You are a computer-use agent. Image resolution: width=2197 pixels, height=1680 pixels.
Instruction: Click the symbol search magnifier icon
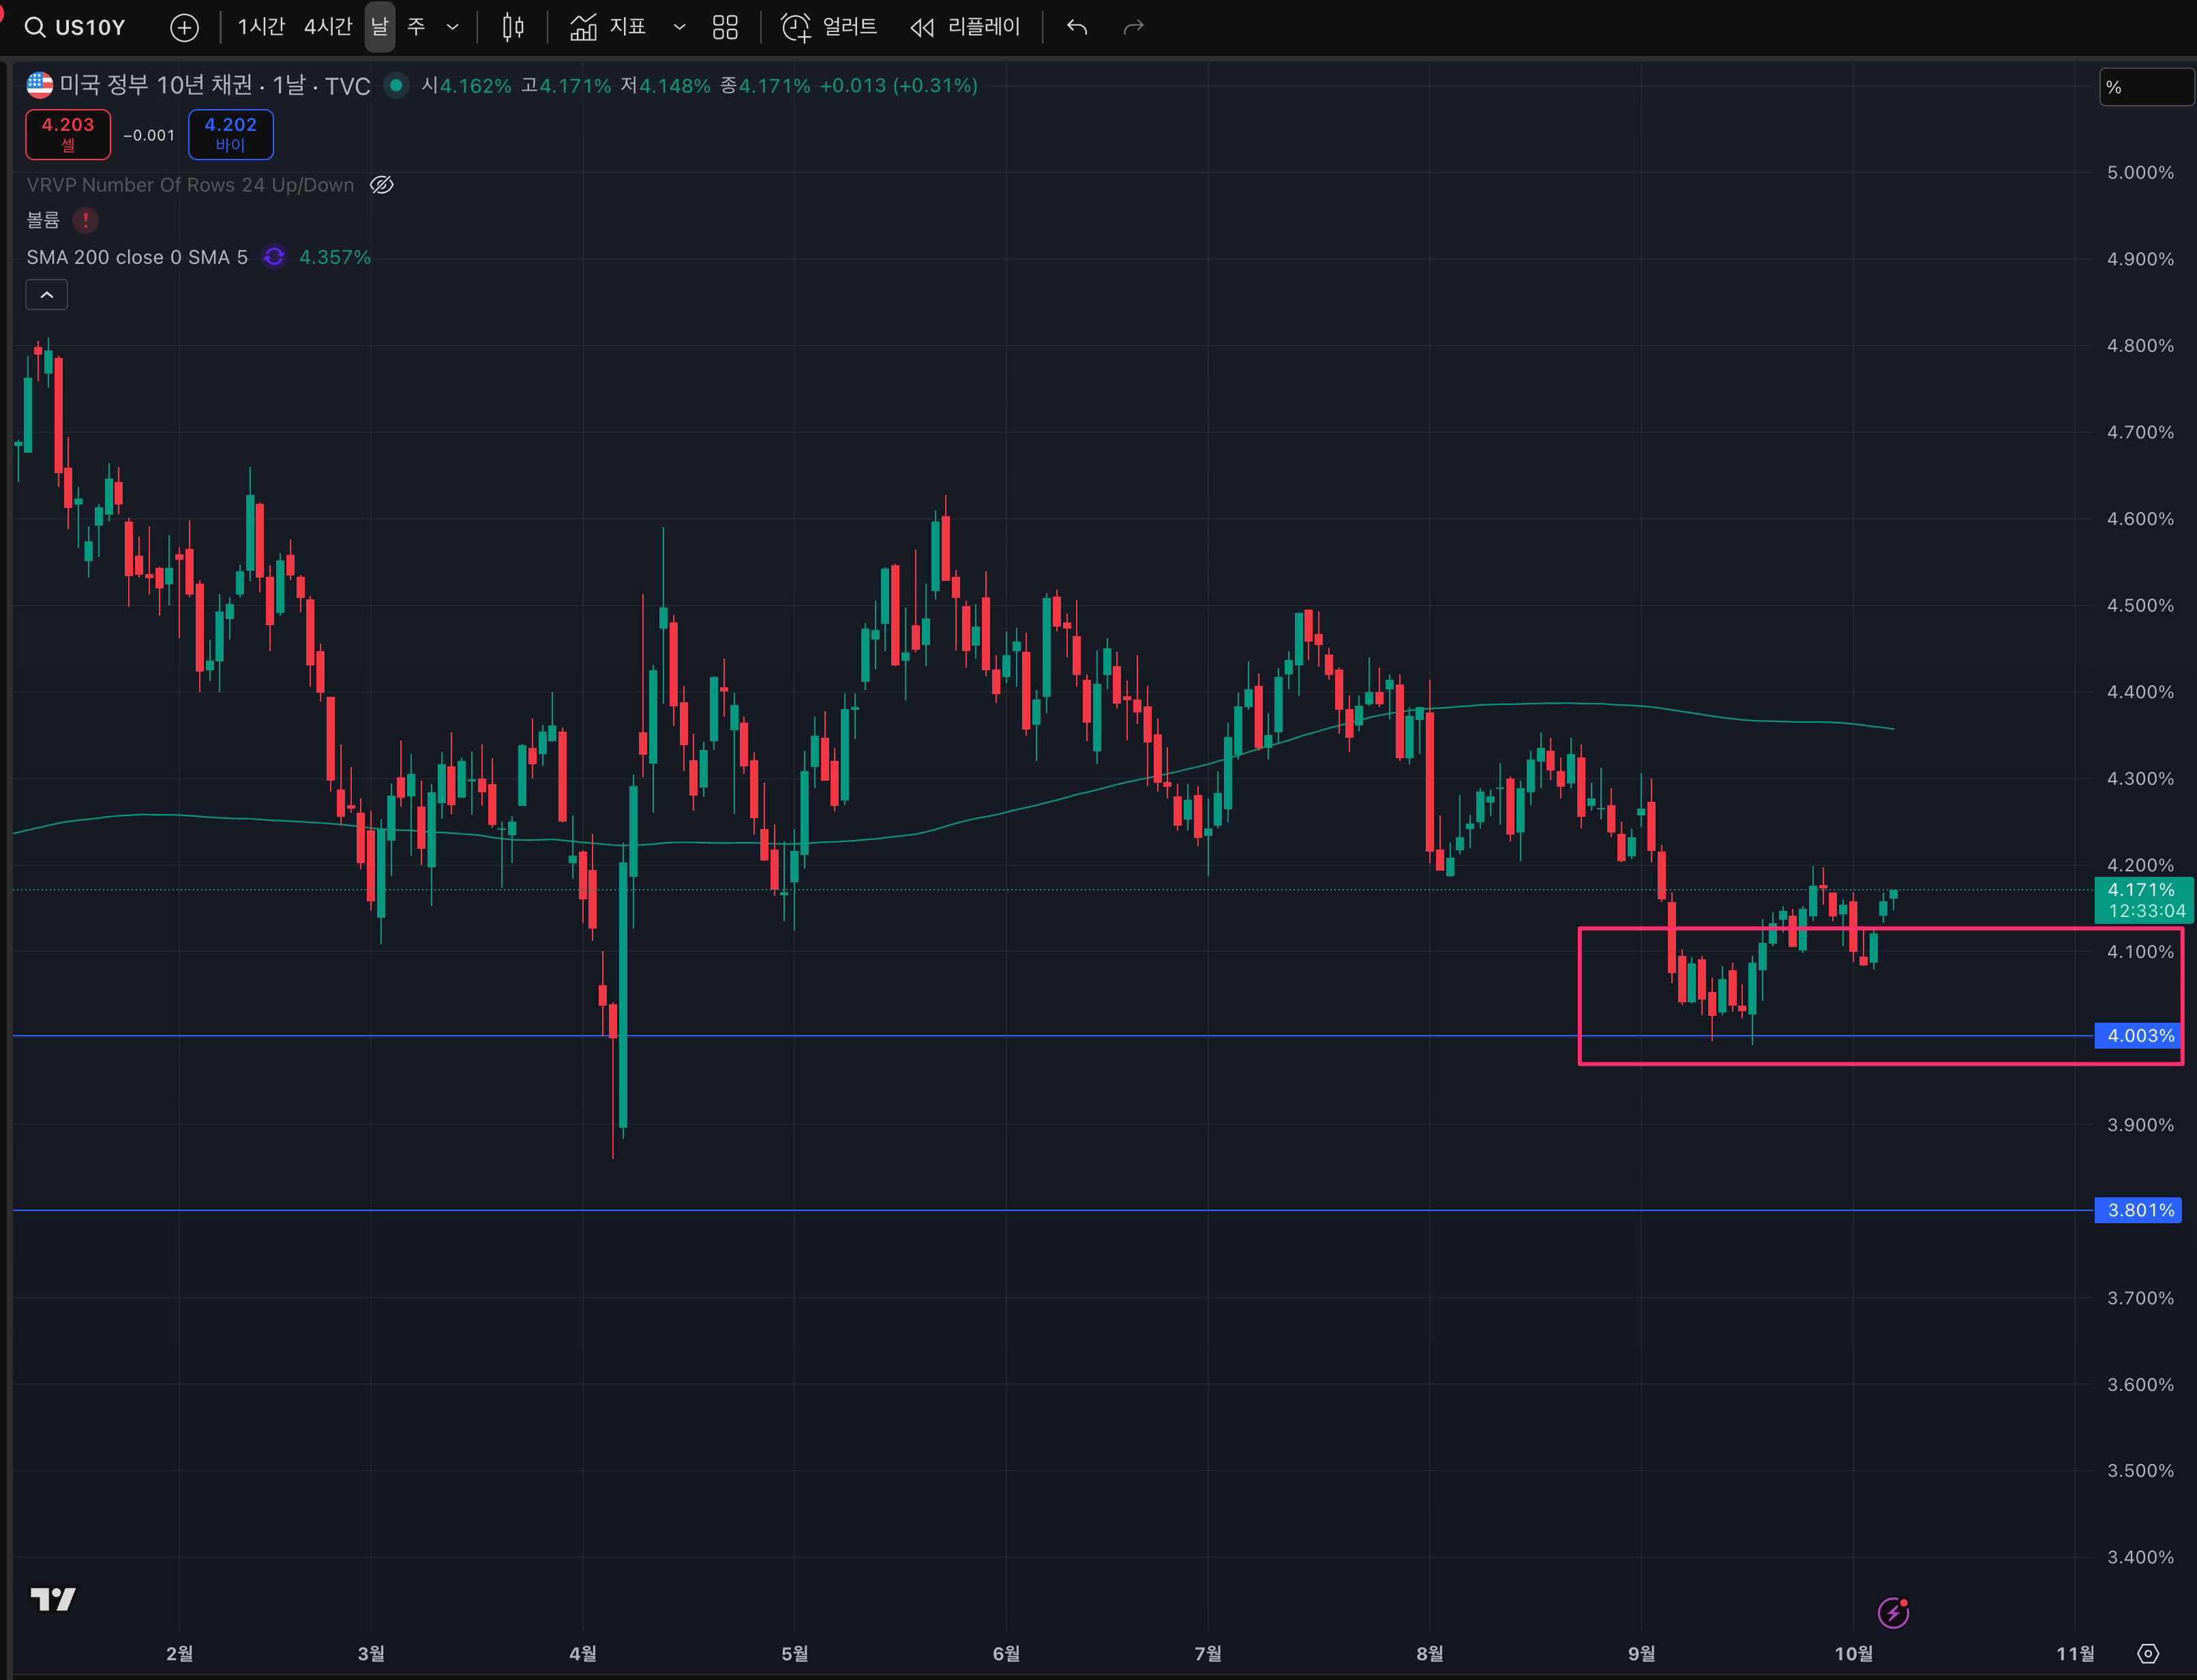[x=35, y=27]
